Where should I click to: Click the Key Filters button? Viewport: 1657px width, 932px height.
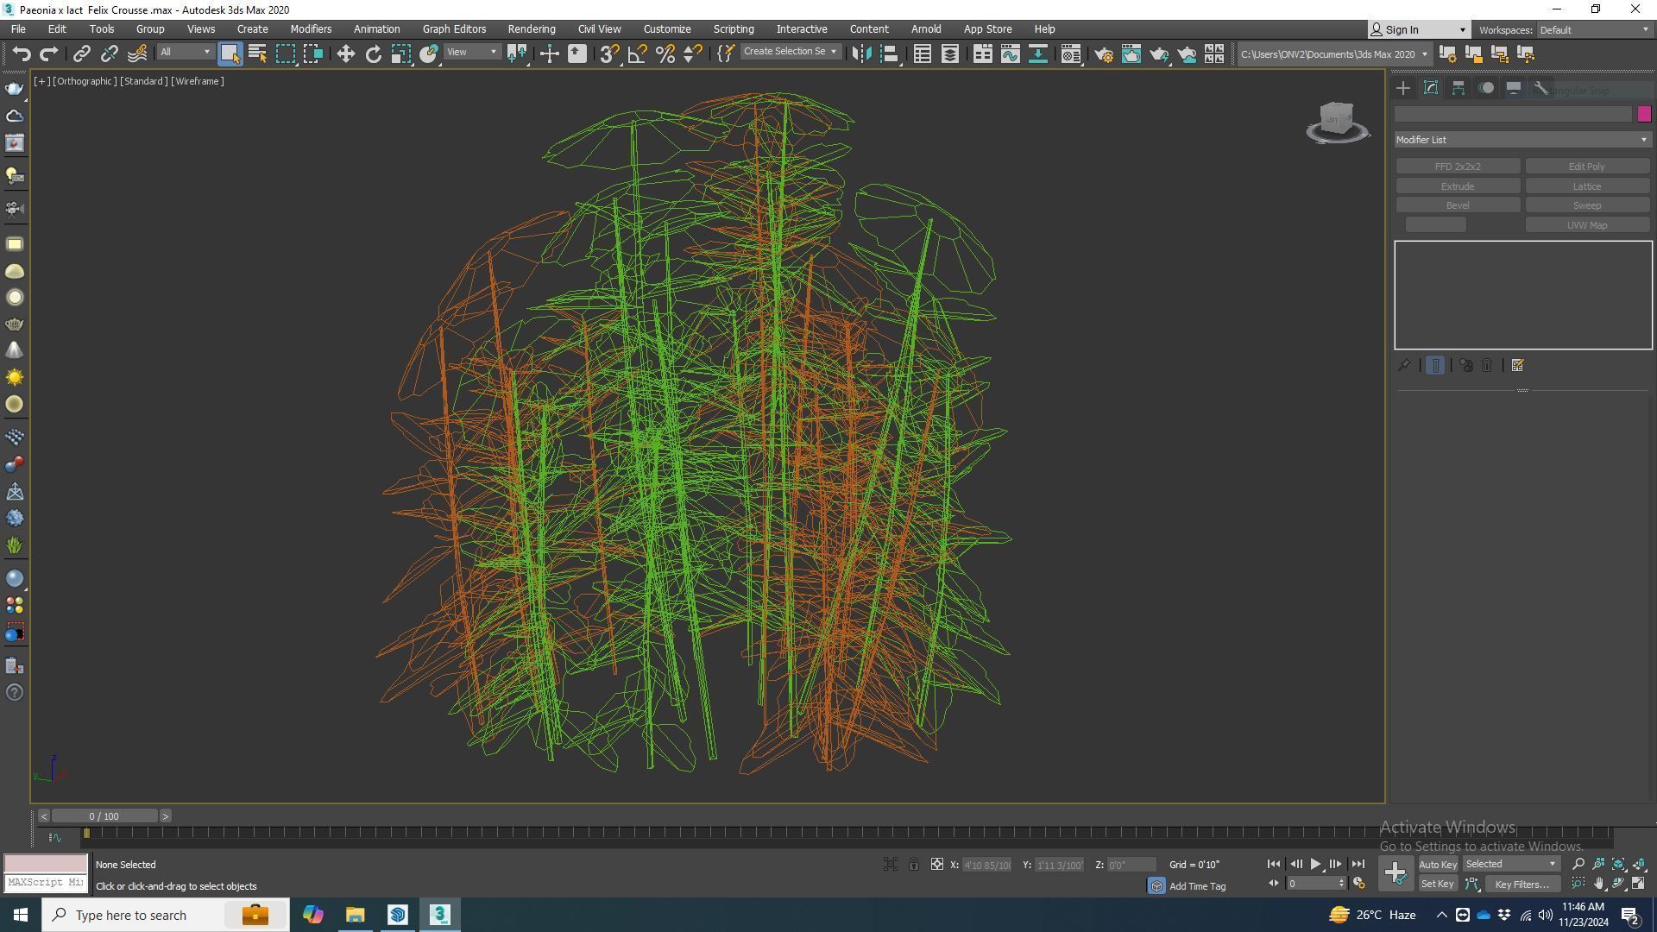(1522, 884)
